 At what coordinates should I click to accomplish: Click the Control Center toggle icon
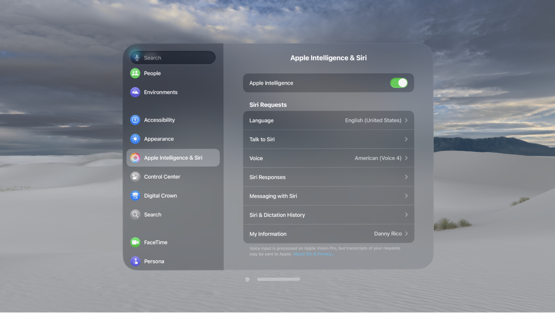tap(135, 176)
